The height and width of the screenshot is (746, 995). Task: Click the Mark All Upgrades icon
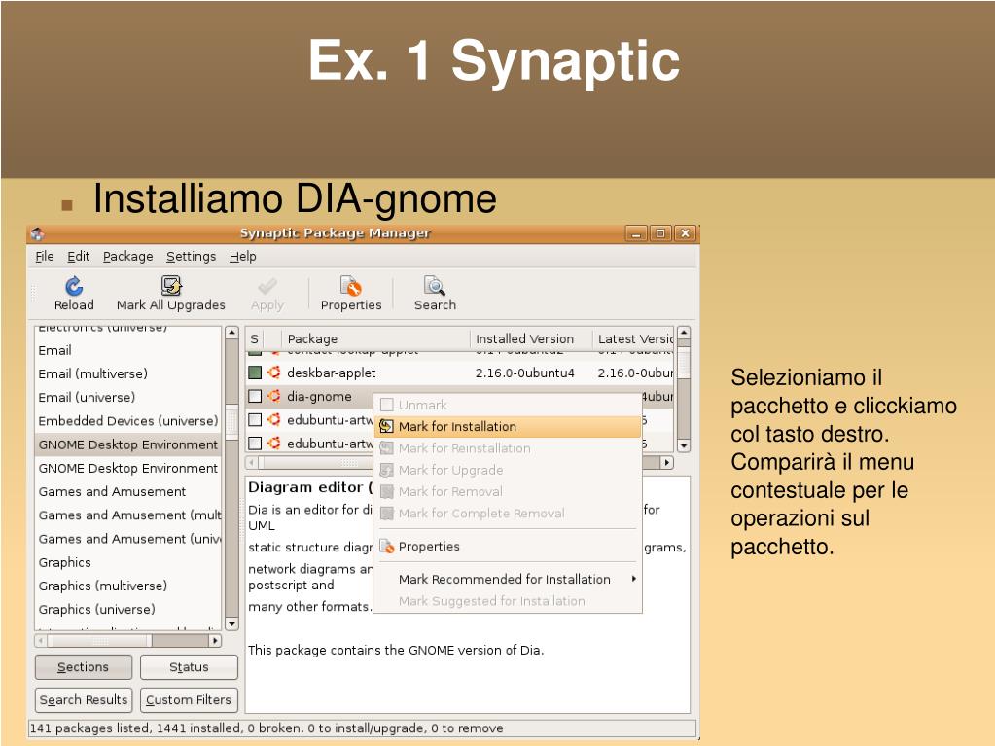pos(171,286)
